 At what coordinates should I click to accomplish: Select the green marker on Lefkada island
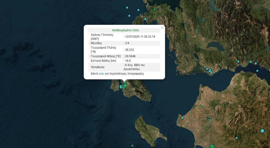click(x=154, y=9)
